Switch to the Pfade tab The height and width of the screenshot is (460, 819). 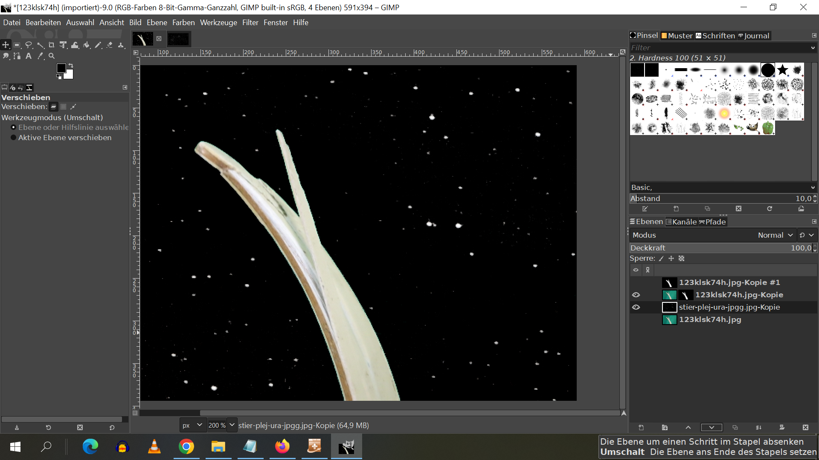coord(712,221)
